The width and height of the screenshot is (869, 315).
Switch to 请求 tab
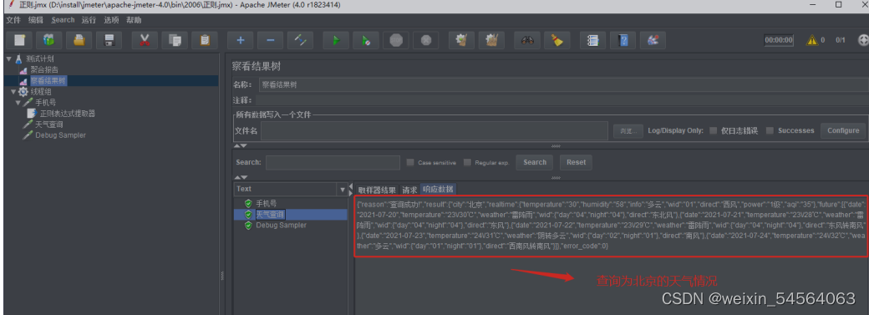coord(409,190)
